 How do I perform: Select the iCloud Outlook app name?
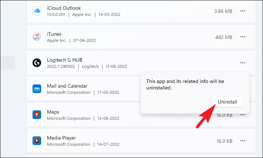pyautogui.click(x=64, y=8)
